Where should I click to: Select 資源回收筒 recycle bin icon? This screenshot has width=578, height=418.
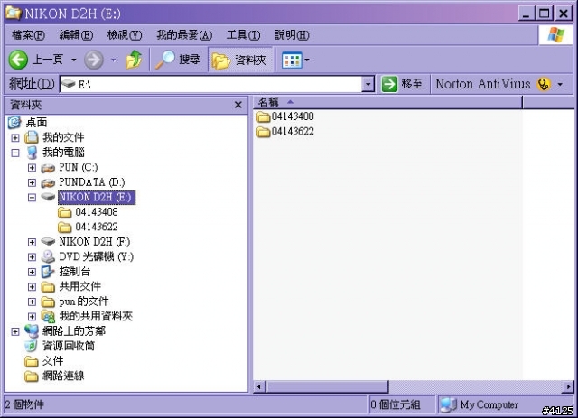point(31,346)
